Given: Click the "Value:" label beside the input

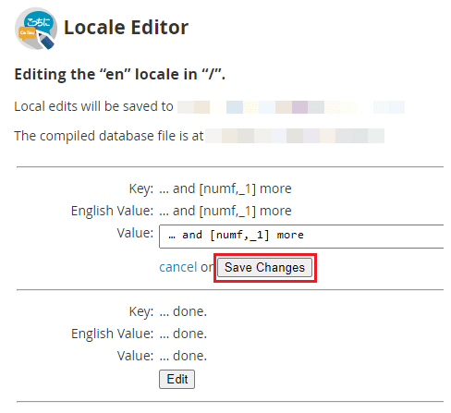Looking at the screenshot, I should coord(135,233).
